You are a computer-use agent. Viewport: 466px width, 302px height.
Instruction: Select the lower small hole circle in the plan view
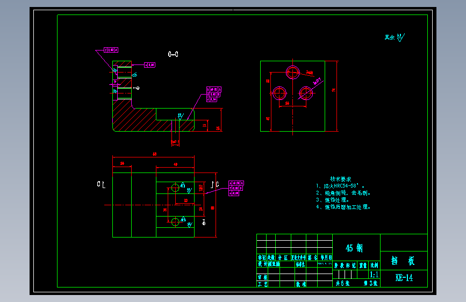point(175,222)
